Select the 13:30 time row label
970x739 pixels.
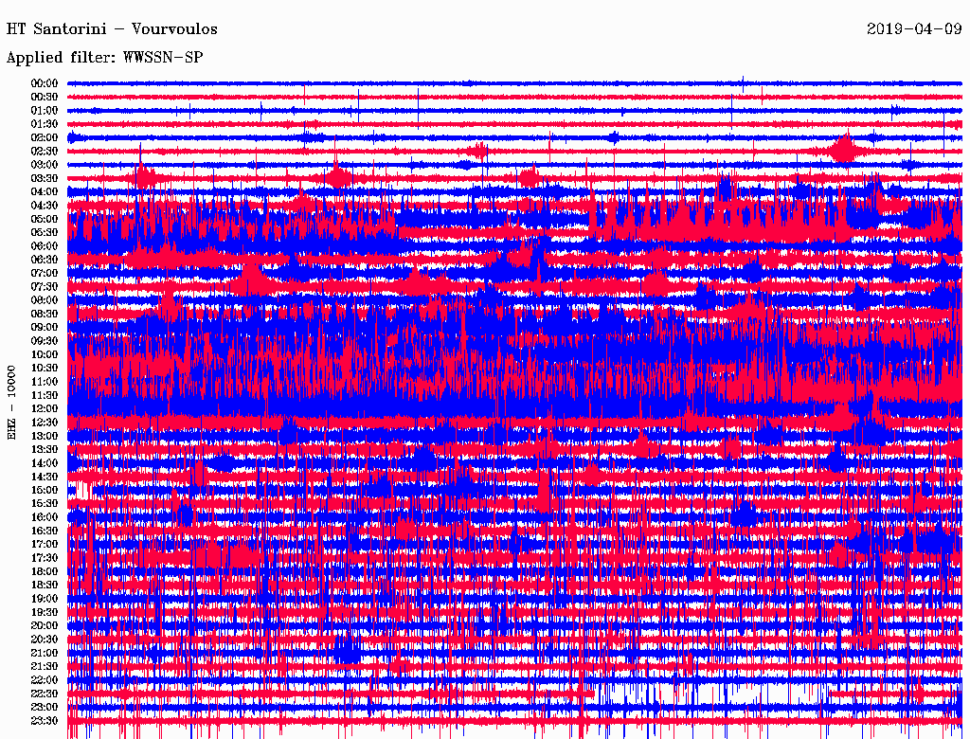44,450
